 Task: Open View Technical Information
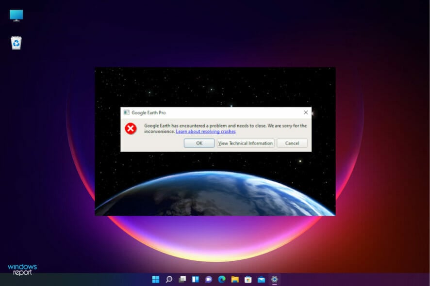(246, 143)
